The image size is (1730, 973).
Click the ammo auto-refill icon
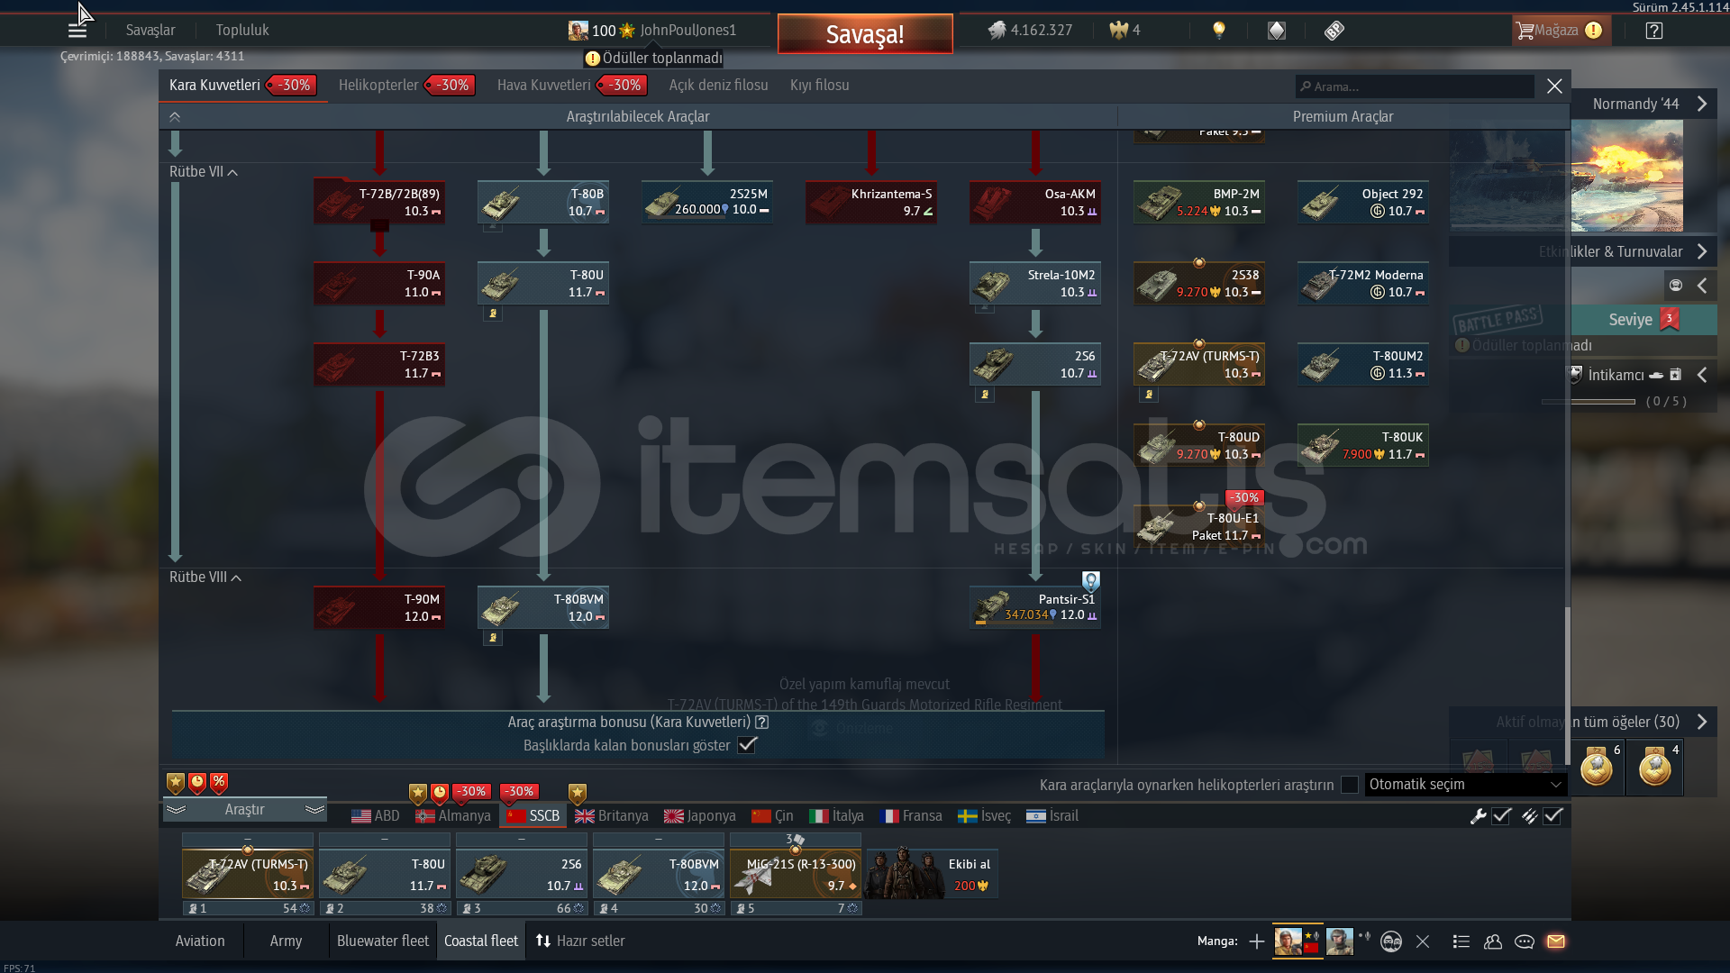[1530, 816]
